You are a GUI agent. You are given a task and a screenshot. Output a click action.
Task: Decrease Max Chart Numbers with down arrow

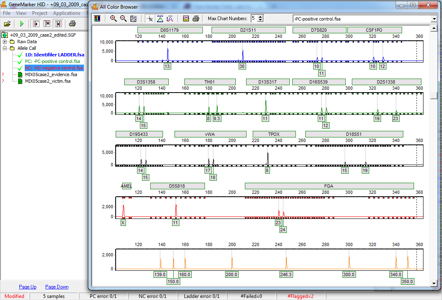click(x=261, y=20)
